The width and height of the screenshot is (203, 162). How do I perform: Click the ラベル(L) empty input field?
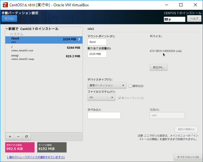104,115
